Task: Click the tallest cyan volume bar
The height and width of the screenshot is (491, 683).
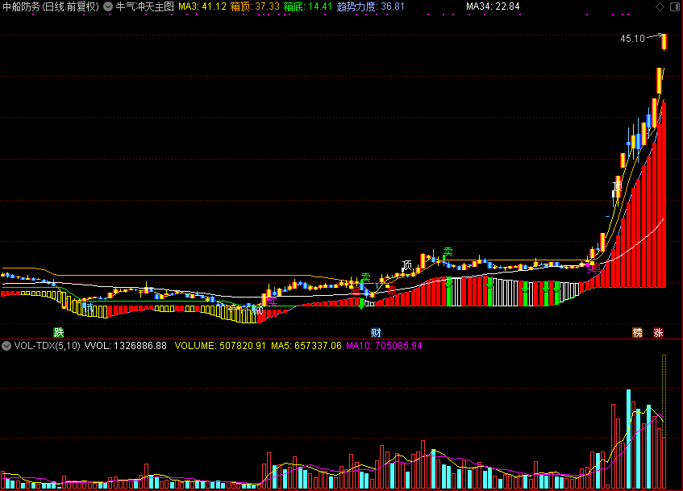Action: [x=628, y=439]
